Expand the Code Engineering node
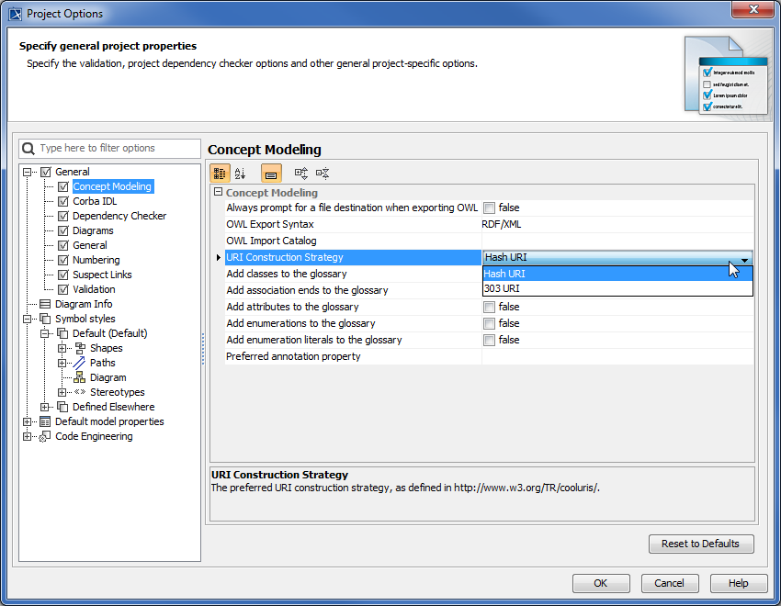This screenshot has height=606, width=781. 28,436
